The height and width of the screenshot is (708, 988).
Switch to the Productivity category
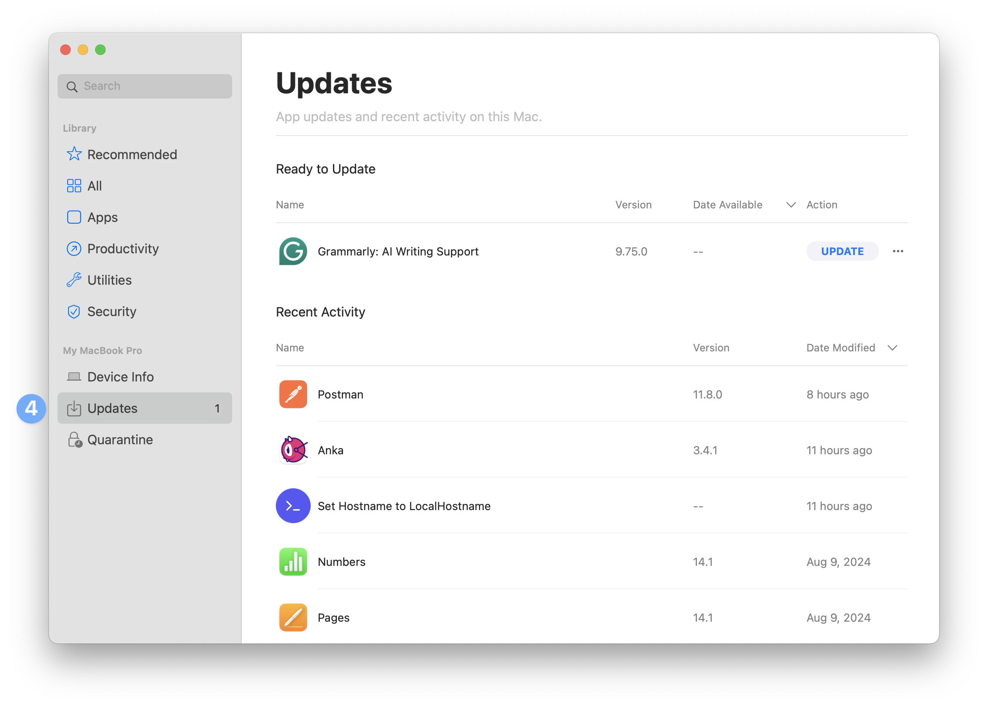tap(123, 248)
